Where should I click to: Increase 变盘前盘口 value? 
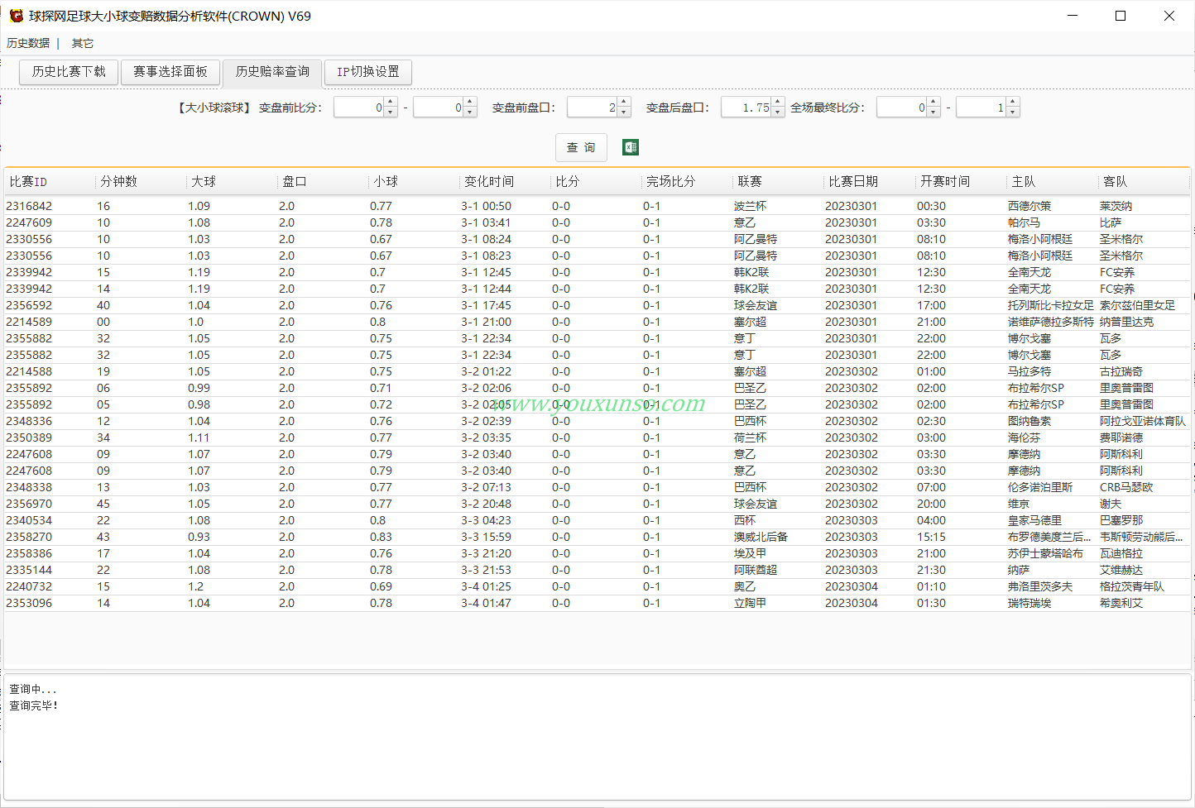tap(624, 103)
